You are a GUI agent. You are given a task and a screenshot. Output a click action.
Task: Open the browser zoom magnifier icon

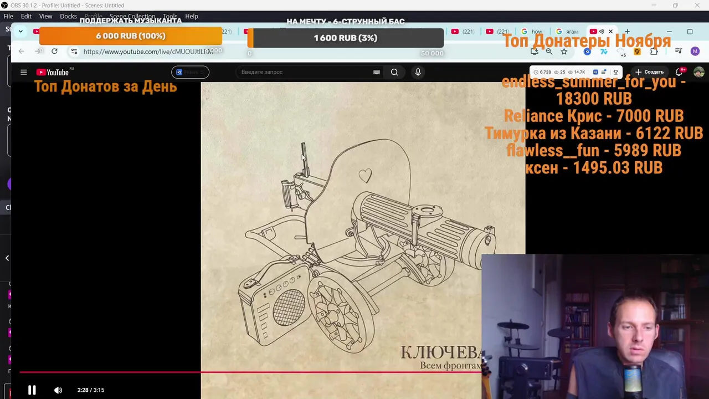(x=549, y=52)
